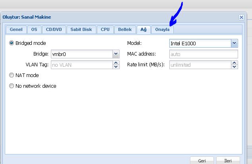Increase the VLAN Tag value with up arrow
This screenshot has height=164, width=252.
click(x=116, y=63)
